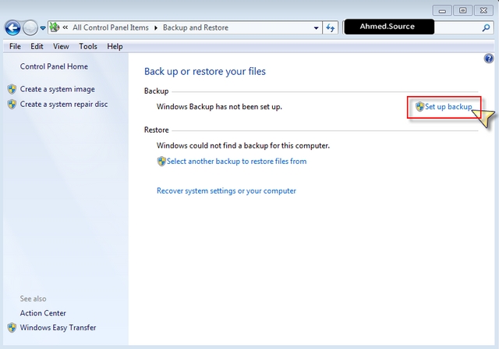Screen dimensions: 499x349
Task: Open Windows Easy Transfer
Action: [x=58, y=328]
